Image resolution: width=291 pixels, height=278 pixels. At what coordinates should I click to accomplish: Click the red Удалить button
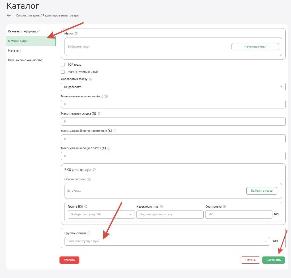click(x=69, y=260)
